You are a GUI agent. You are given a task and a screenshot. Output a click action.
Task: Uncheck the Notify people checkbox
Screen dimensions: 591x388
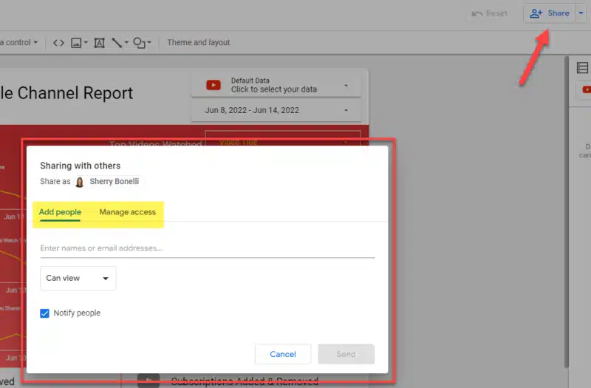(x=44, y=313)
